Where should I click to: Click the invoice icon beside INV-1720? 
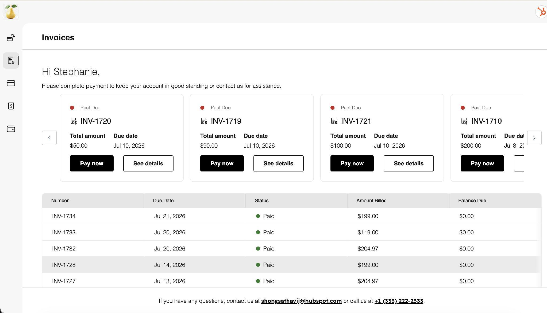coord(74,121)
